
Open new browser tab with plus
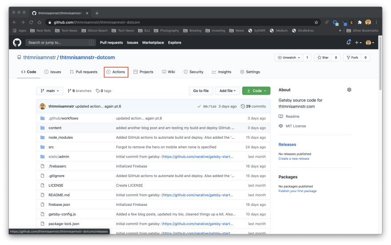97,13
